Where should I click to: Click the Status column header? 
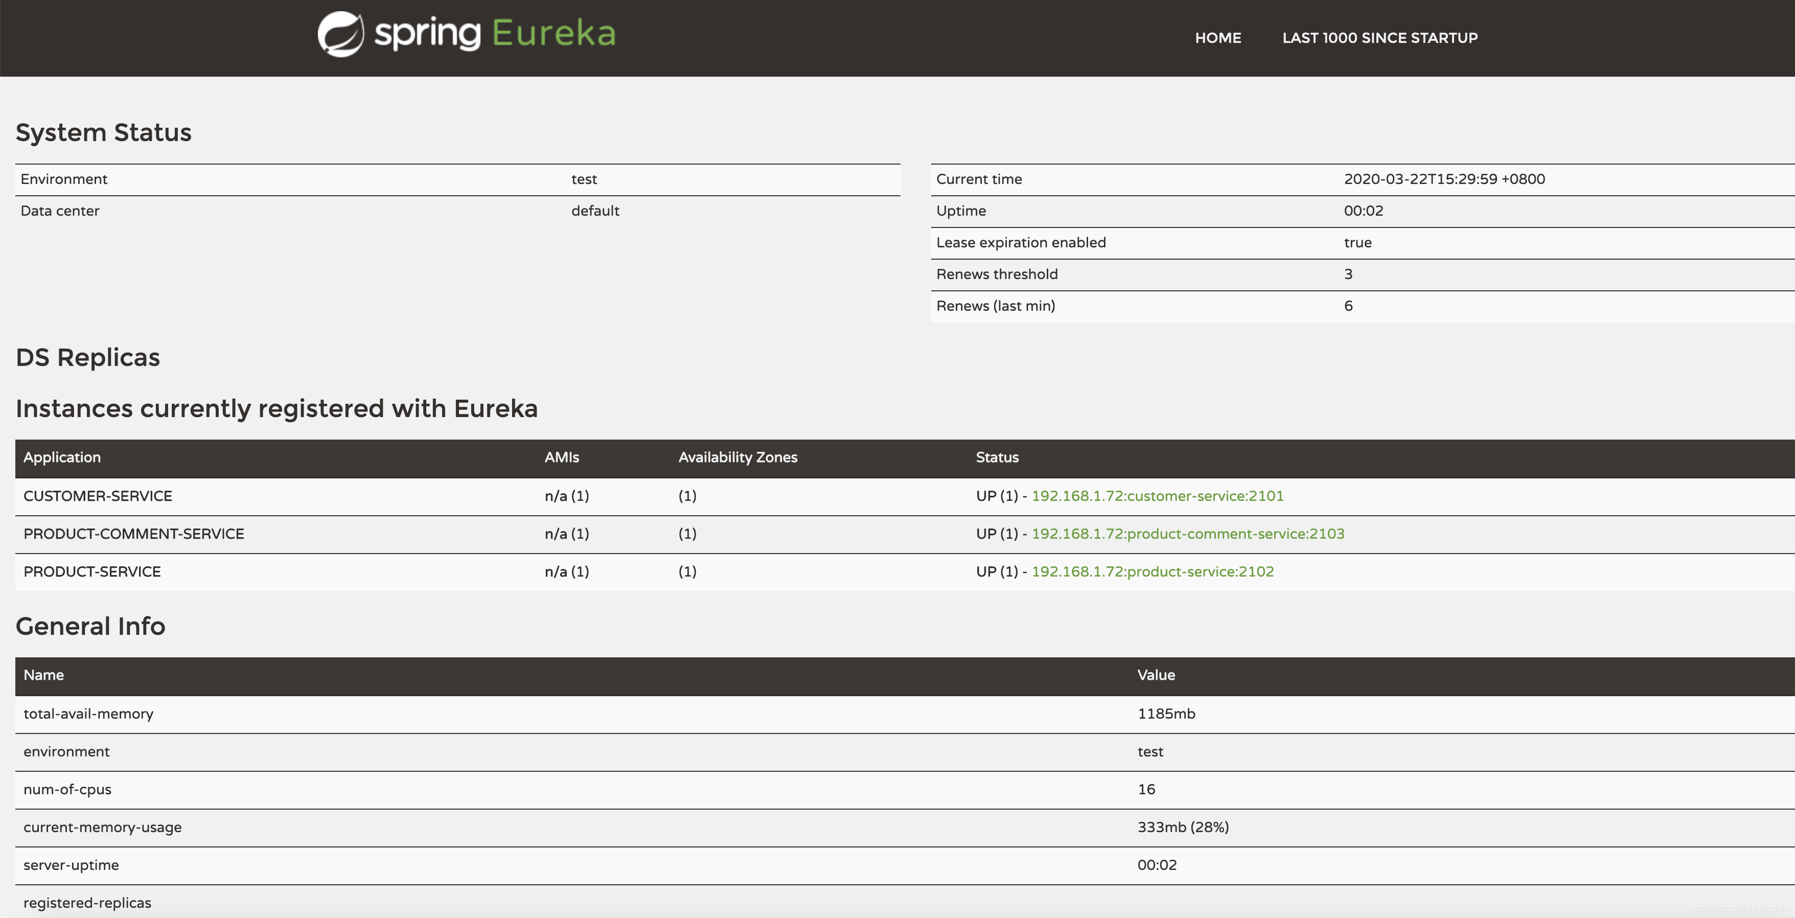997,458
